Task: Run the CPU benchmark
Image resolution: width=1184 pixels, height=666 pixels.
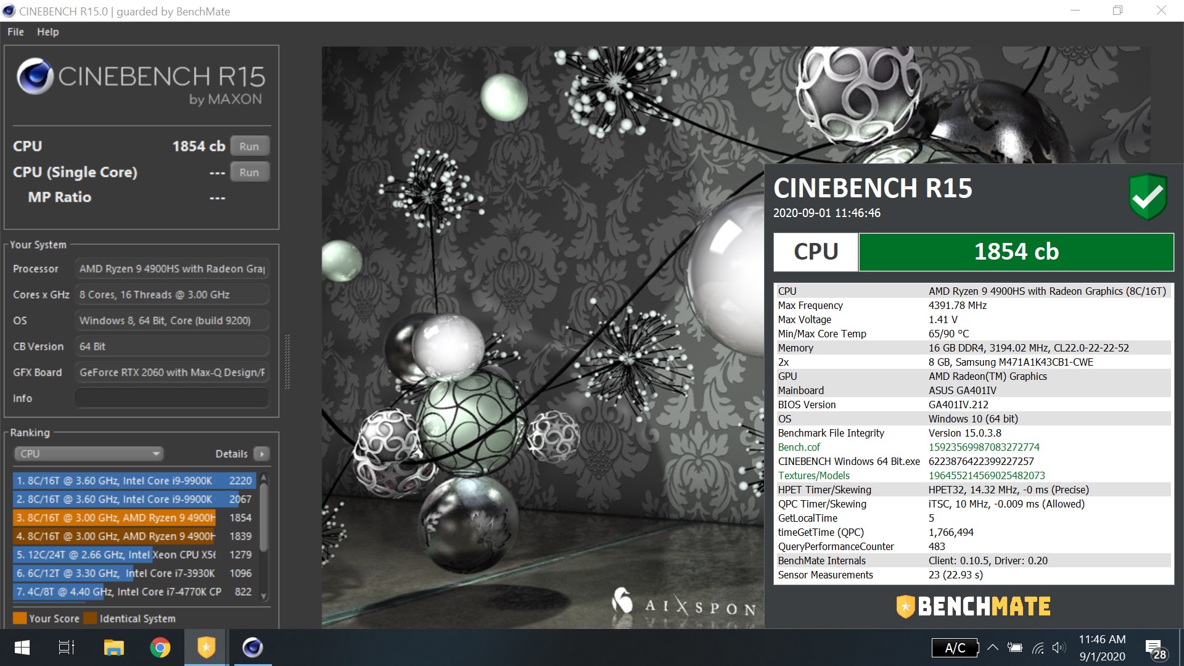Action: (249, 146)
